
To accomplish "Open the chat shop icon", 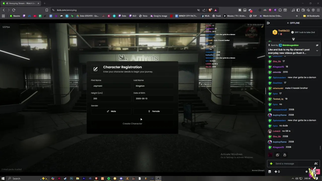I will tap(270, 172).
